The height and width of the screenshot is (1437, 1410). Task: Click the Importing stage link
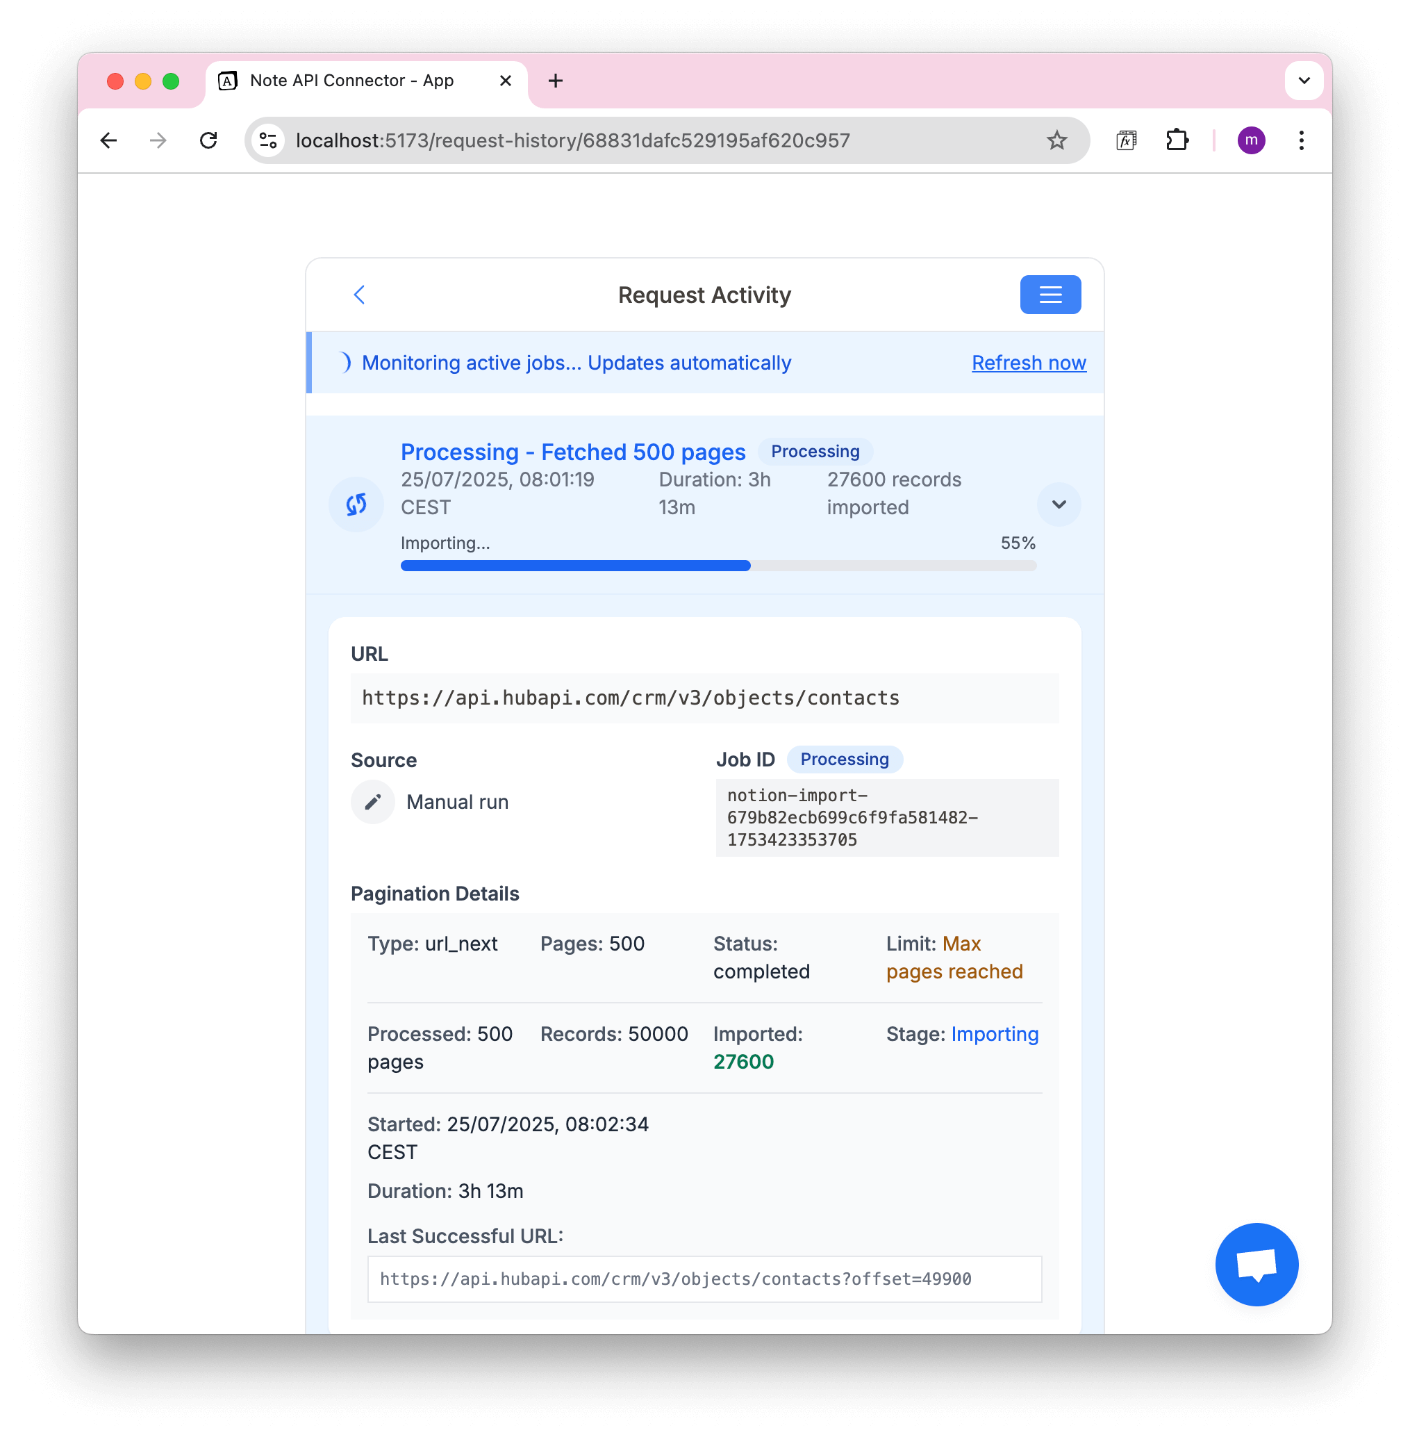click(x=995, y=1034)
